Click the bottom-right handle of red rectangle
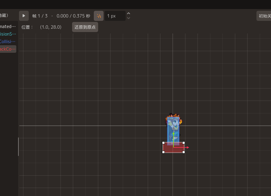 click(x=183, y=152)
